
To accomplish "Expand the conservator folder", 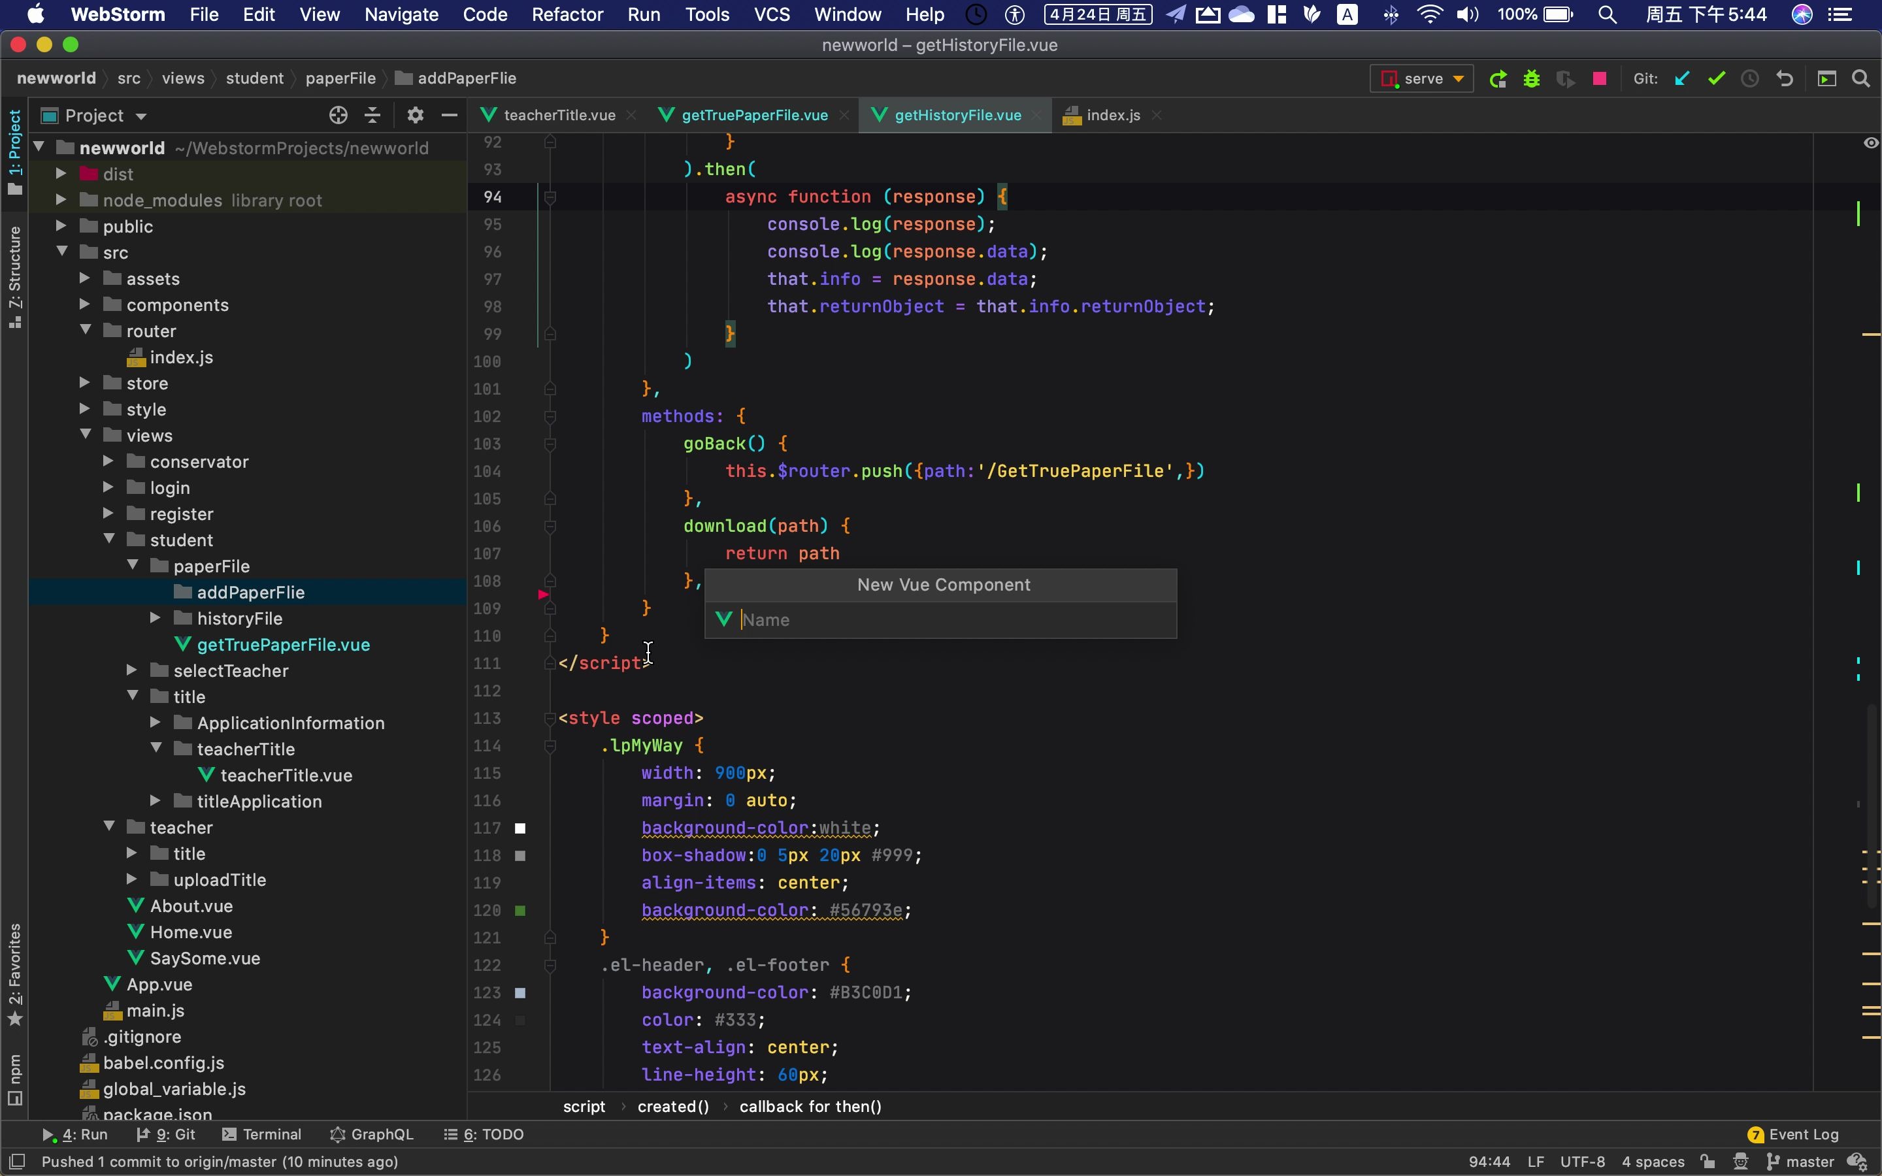I will (108, 461).
